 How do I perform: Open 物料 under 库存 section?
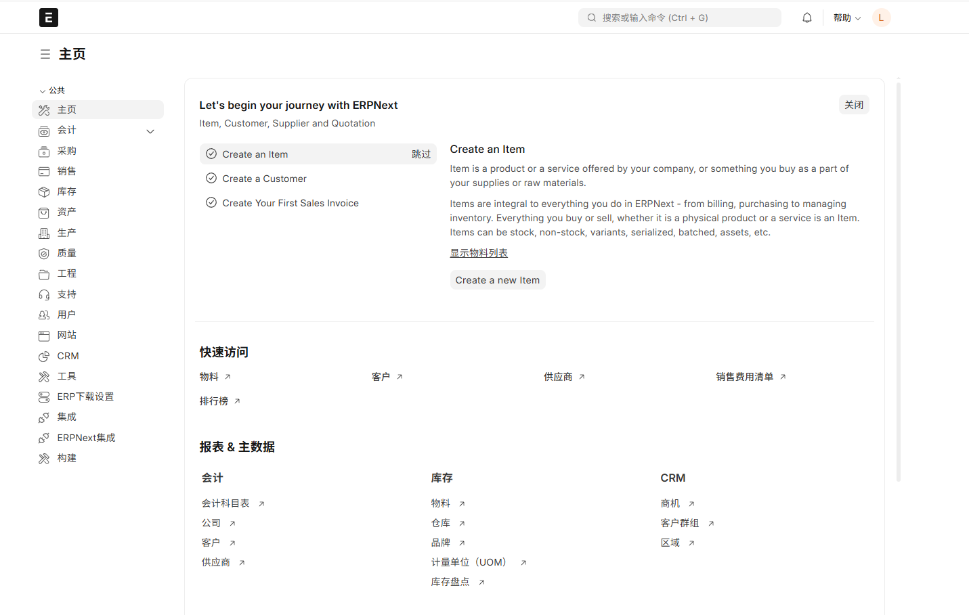pos(441,503)
